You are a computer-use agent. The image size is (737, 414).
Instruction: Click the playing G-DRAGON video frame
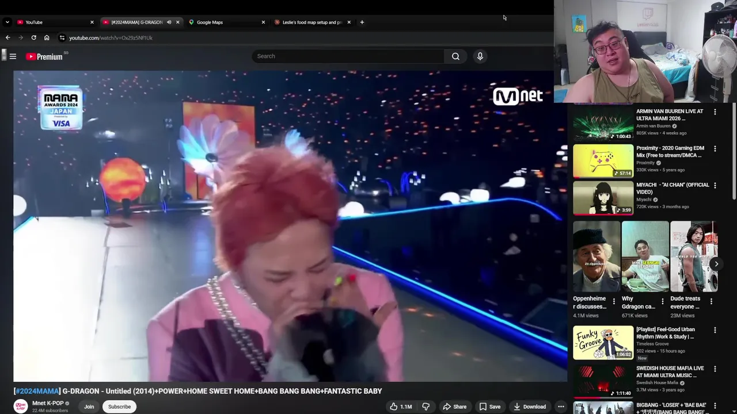[290, 226]
